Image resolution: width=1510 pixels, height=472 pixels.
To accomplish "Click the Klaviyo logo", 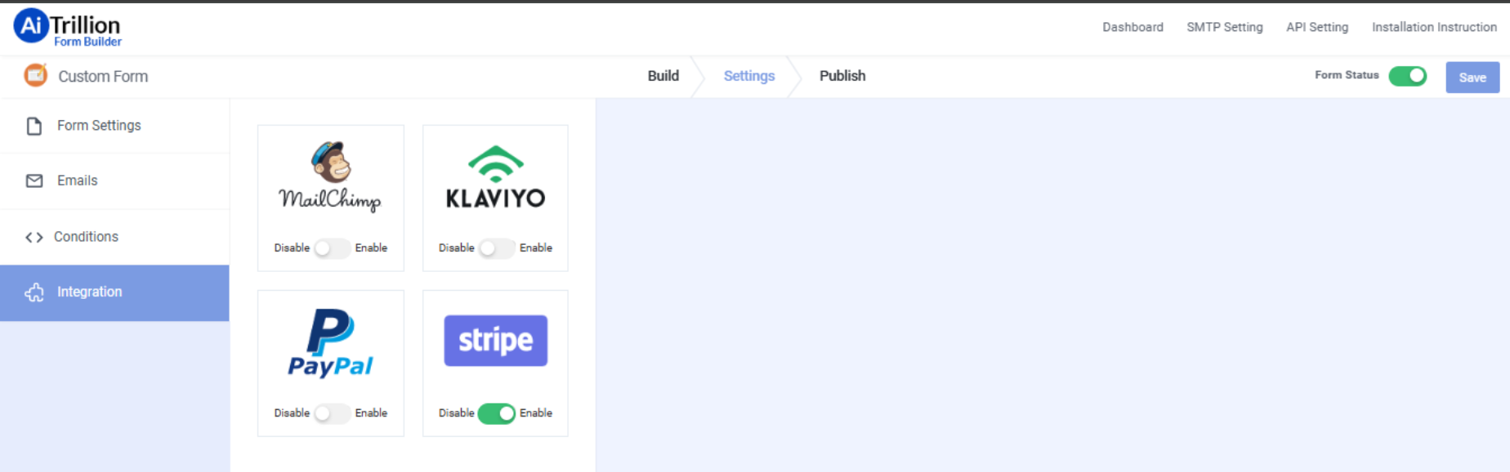I will pyautogui.click(x=495, y=176).
